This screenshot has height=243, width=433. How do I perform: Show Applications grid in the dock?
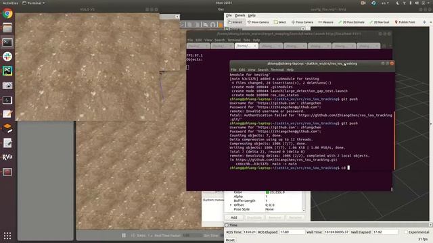pyautogui.click(x=7, y=236)
